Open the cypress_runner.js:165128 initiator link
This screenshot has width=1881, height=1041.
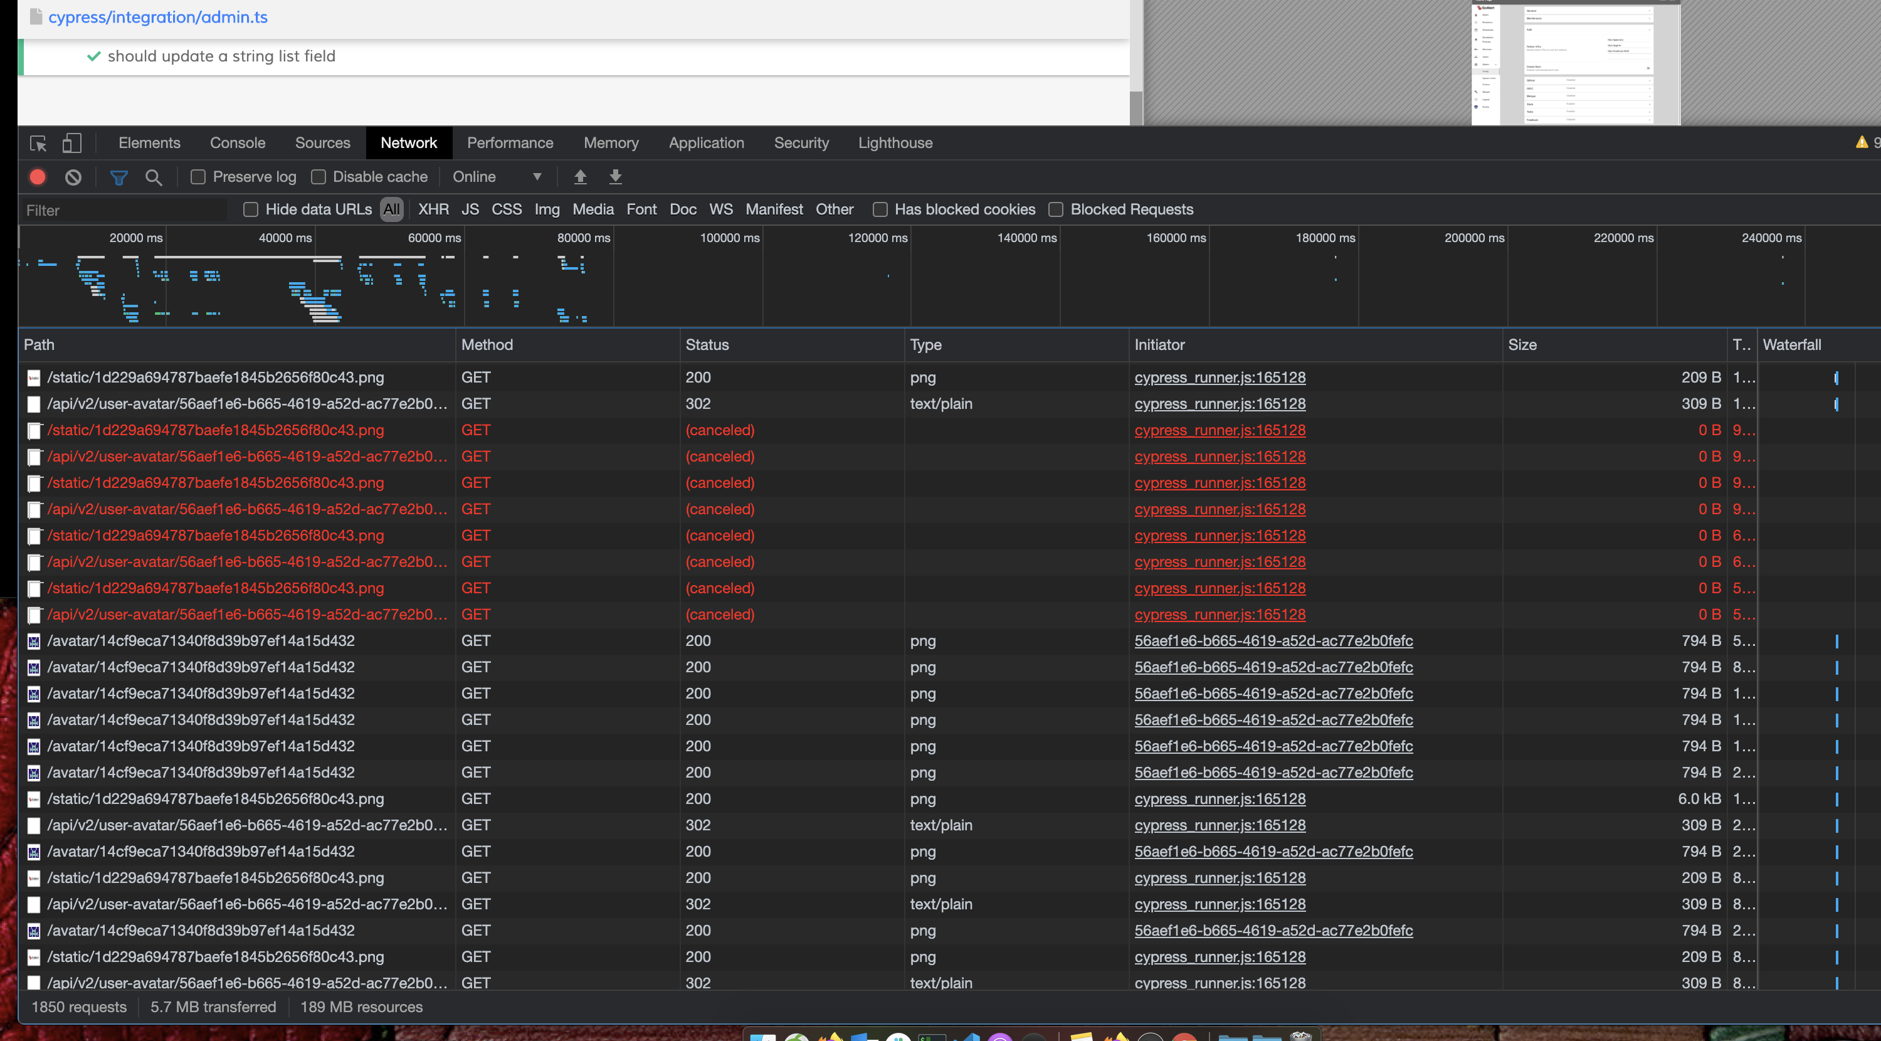coord(1220,378)
